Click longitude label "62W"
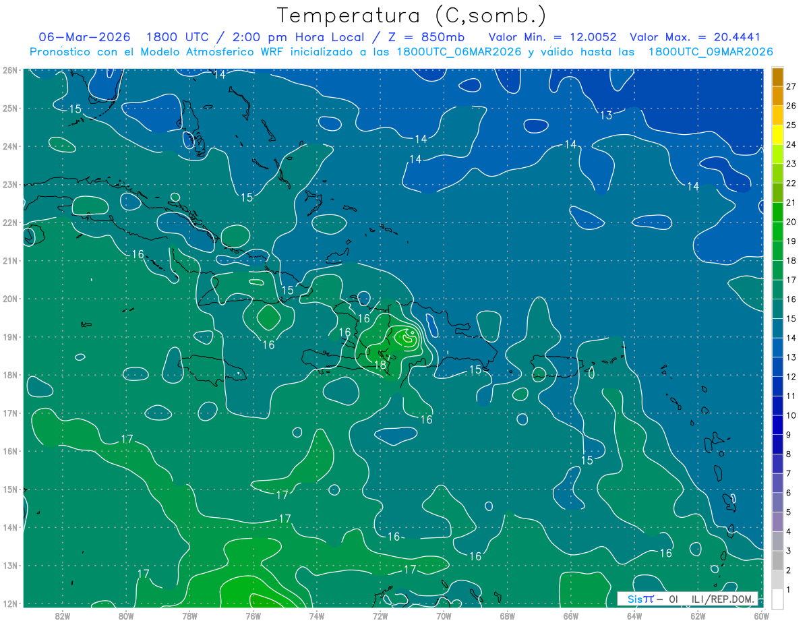This screenshot has width=809, height=625. (698, 616)
